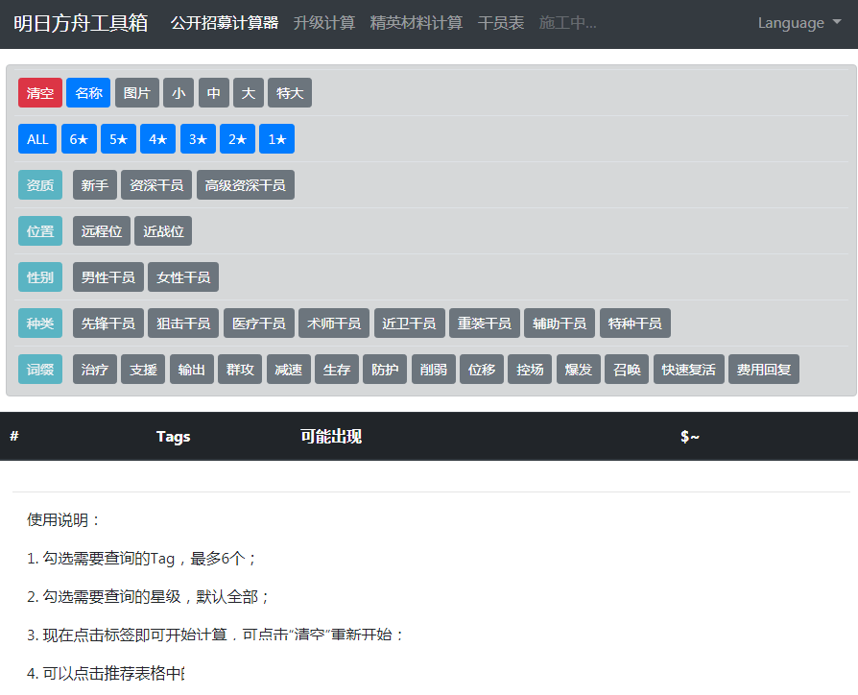Select the 女性干员 tag
Viewport: 858px width, 695px height.
[x=183, y=276]
